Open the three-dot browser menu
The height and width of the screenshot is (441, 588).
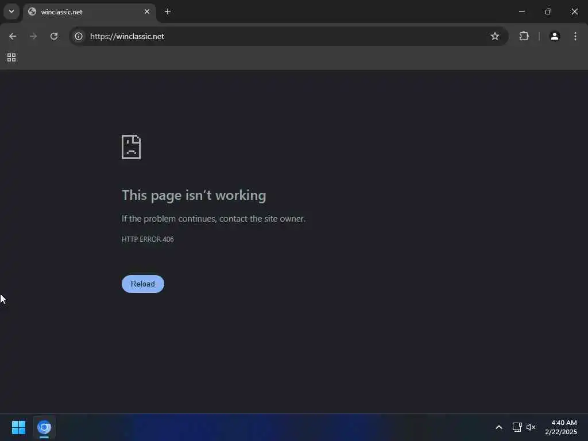575,36
